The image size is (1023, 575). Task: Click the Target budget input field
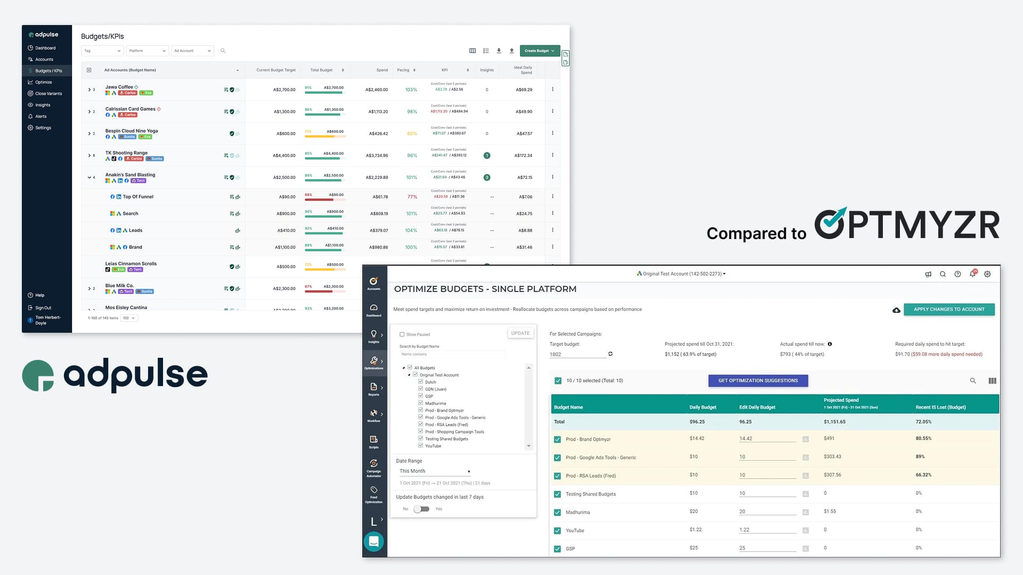[578, 355]
